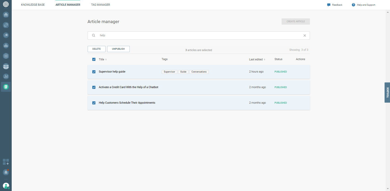Clear search with the X icon
Image resolution: width=390 pixels, height=191 pixels.
point(304,36)
